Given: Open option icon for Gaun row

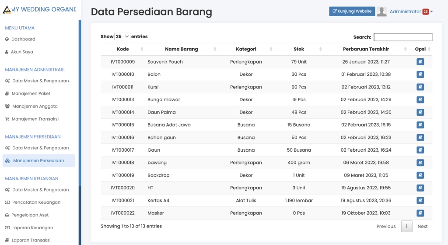Looking at the screenshot, I should [420, 150].
